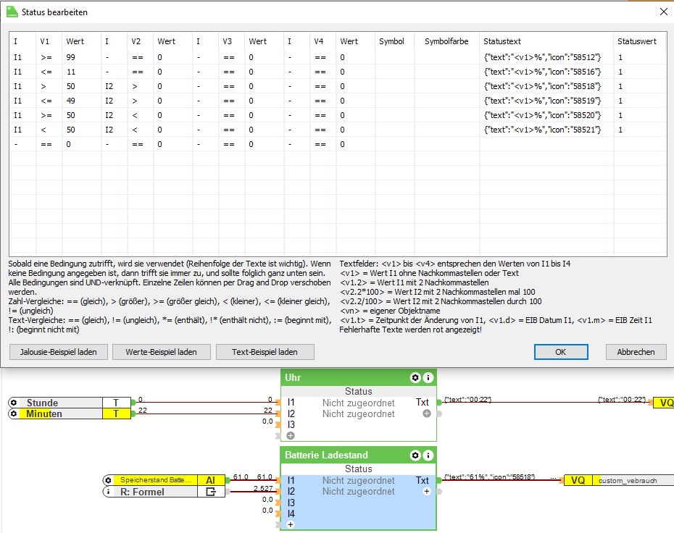Load the Werte-Beispiel example
Image resolution: width=674 pixels, height=533 pixels.
[164, 352]
